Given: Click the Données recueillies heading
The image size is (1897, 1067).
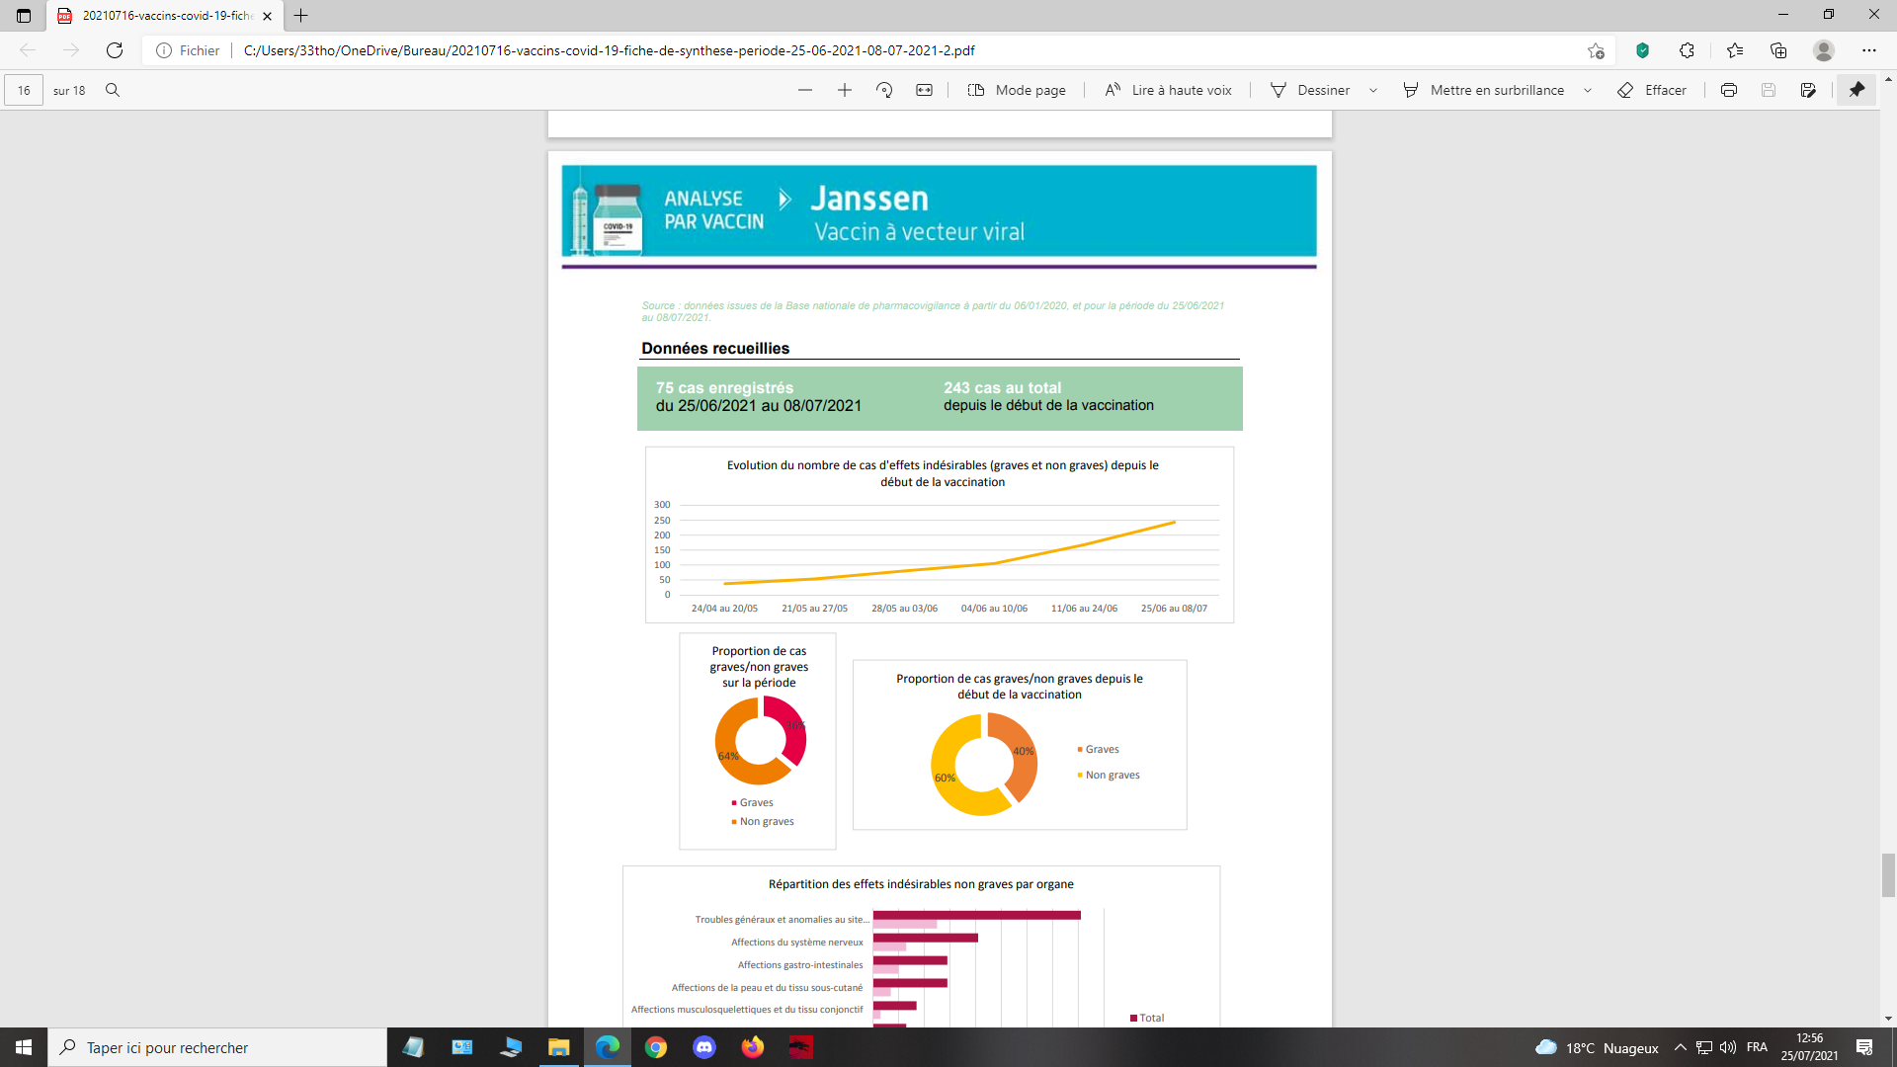Looking at the screenshot, I should click(x=715, y=348).
